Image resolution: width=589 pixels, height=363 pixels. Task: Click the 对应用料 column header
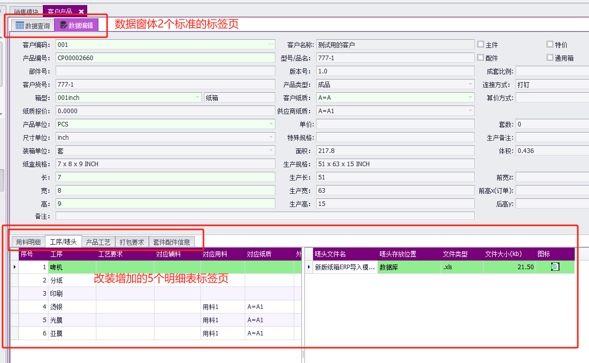[x=223, y=254]
